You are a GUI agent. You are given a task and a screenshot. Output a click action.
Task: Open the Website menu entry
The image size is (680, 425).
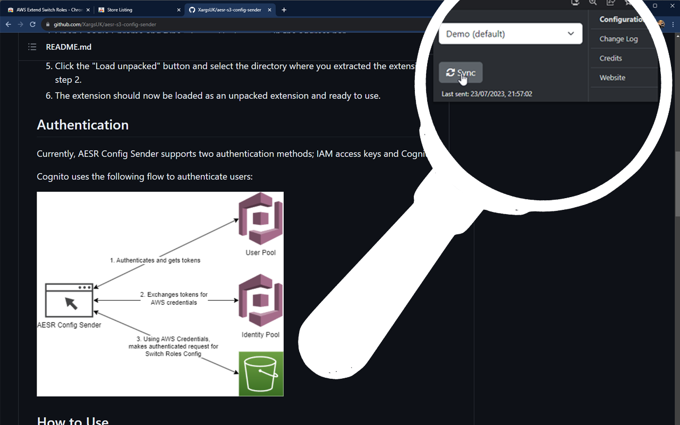pyautogui.click(x=612, y=78)
